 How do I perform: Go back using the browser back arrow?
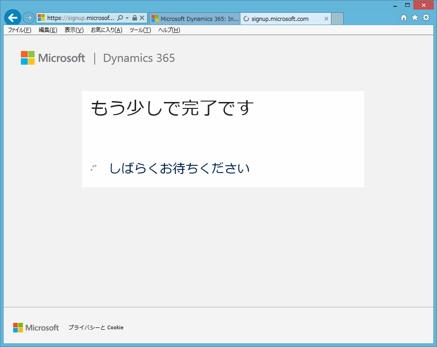pyautogui.click(x=13, y=18)
